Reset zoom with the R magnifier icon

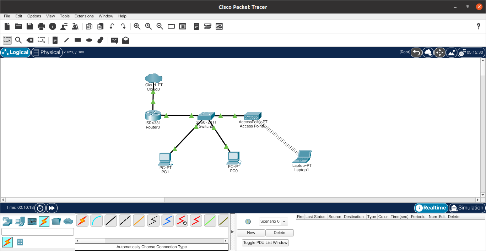(148, 26)
